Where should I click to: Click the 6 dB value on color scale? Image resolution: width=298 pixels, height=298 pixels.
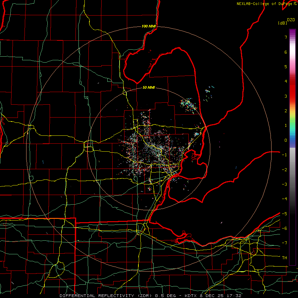[x=286, y=52]
